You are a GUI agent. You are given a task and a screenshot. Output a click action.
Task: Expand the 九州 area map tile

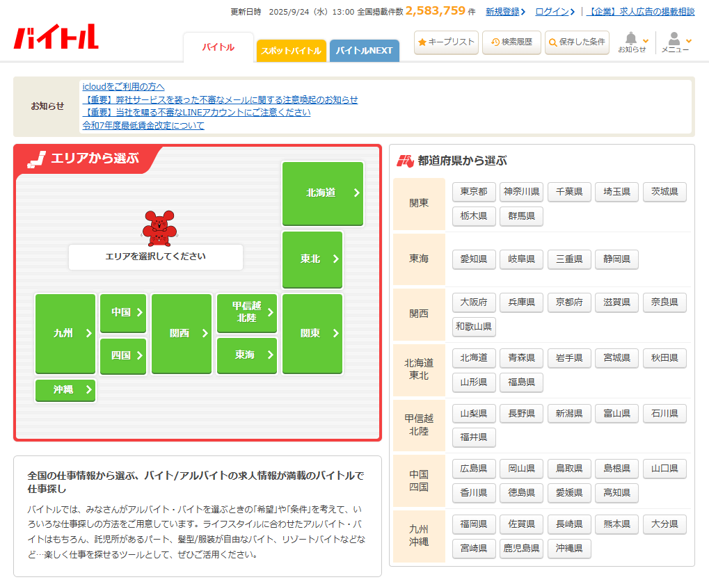coord(65,334)
